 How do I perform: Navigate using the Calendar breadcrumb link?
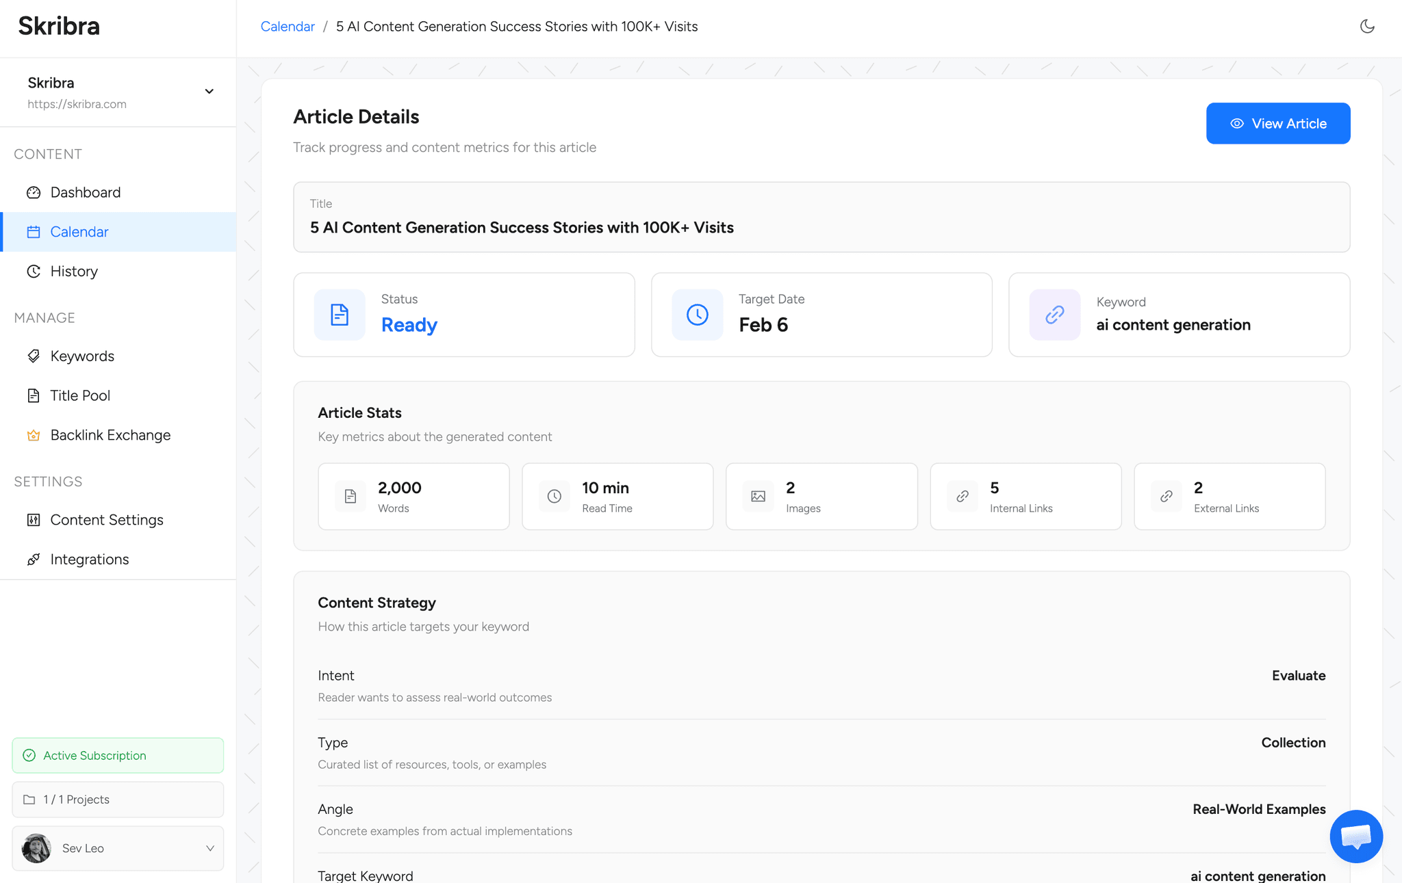pyautogui.click(x=288, y=26)
